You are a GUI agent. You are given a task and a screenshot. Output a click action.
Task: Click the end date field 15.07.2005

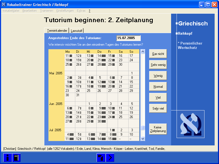pyautogui.click(x=128, y=38)
